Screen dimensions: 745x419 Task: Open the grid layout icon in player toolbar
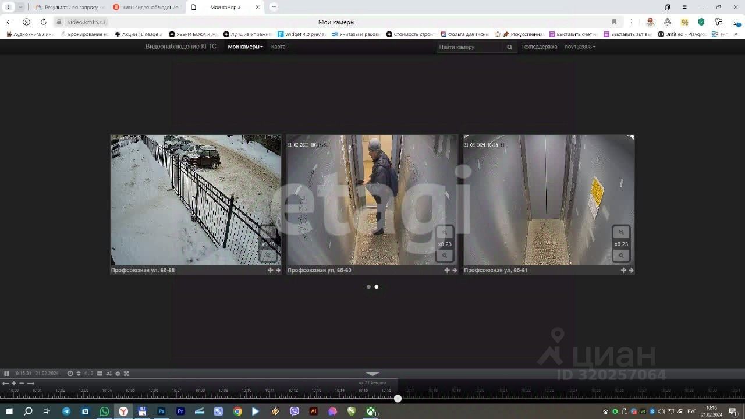(x=100, y=374)
